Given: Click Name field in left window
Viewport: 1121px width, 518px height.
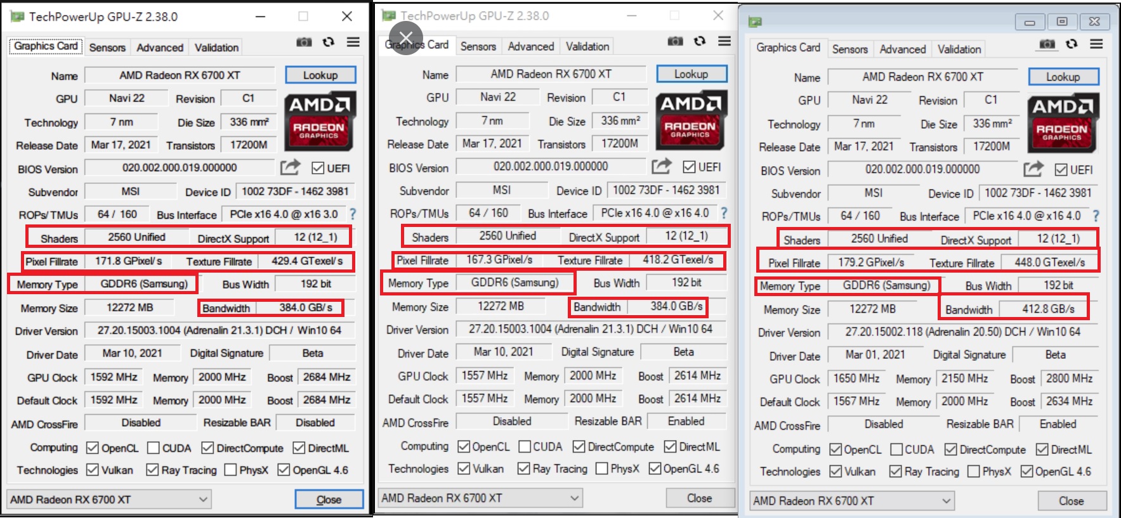Looking at the screenshot, I should tap(180, 75).
